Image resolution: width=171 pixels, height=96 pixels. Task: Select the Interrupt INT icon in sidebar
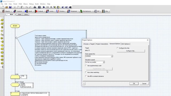tap(2, 60)
